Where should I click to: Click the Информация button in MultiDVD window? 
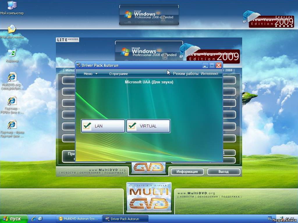coord(187,172)
